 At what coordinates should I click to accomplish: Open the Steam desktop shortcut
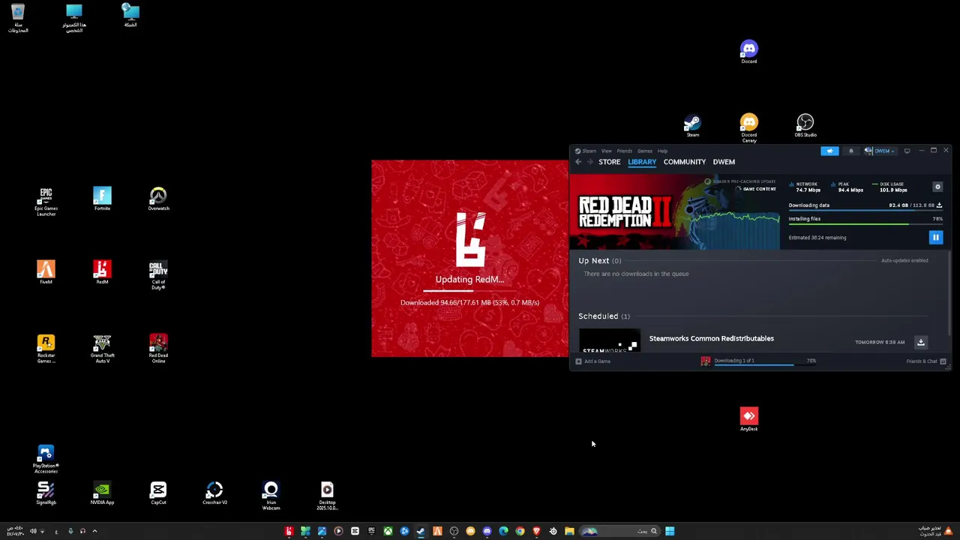point(692,126)
